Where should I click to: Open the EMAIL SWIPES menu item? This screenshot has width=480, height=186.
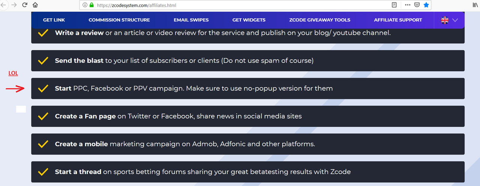click(x=191, y=20)
